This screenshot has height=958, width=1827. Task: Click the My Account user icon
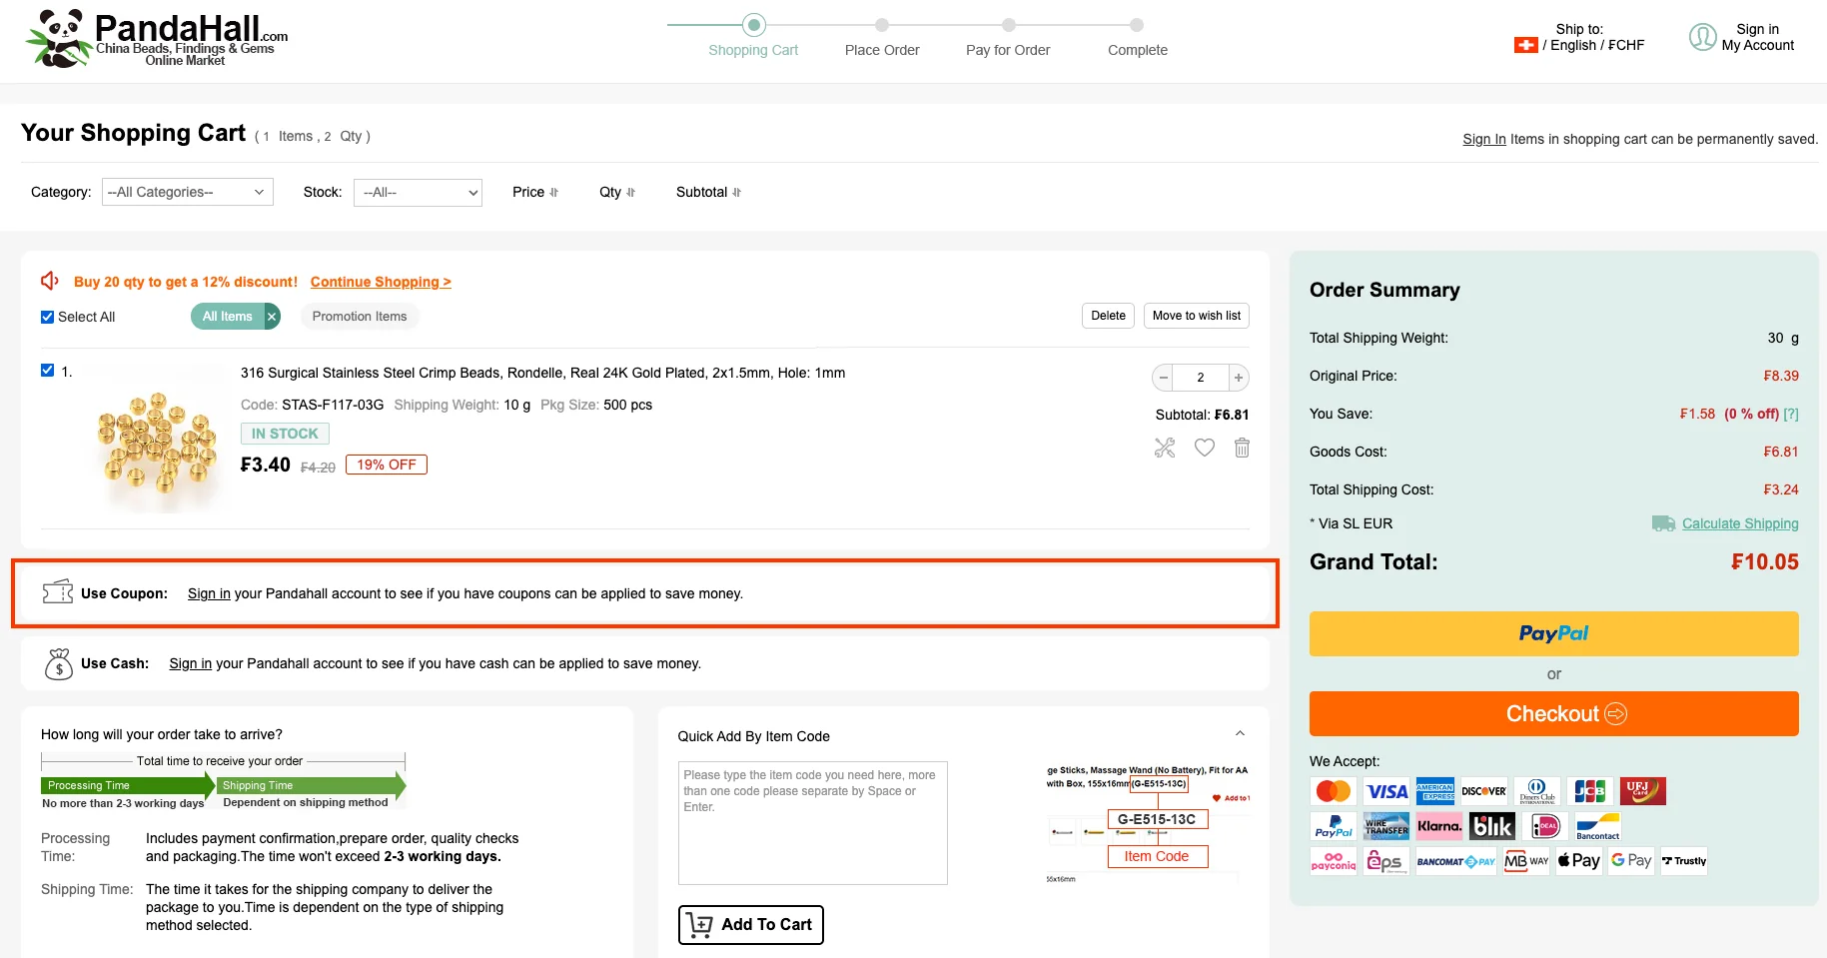1702,37
